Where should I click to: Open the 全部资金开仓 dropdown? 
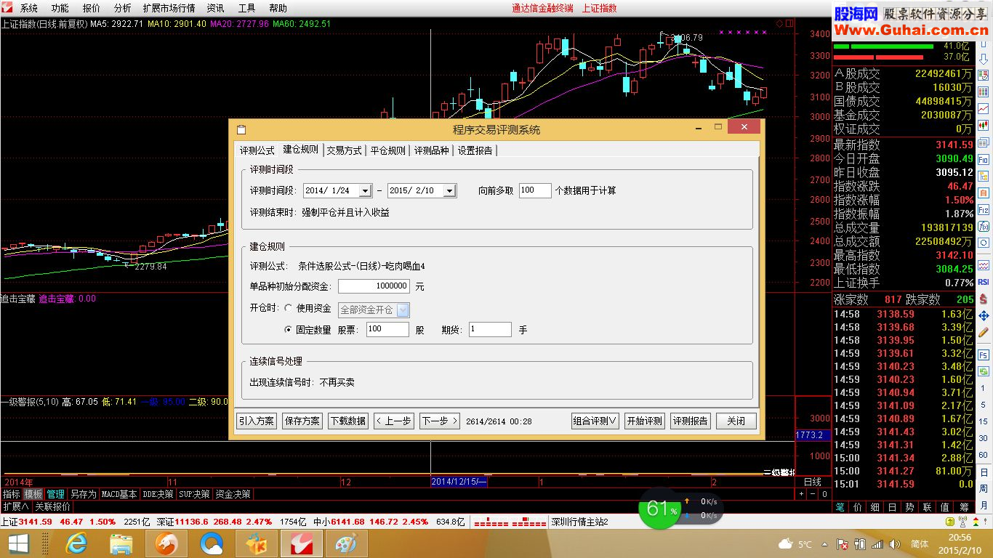point(403,310)
